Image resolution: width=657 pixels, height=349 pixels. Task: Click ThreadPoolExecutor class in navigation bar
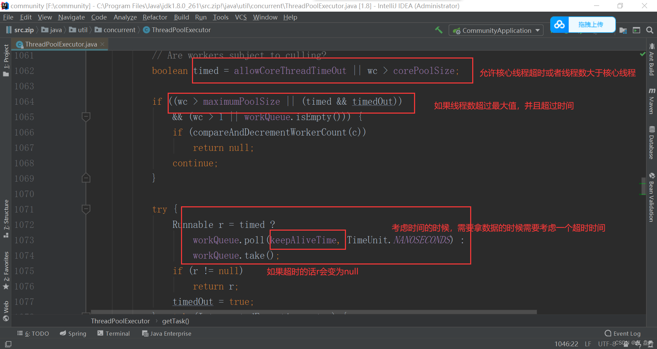pyautogui.click(x=177, y=30)
